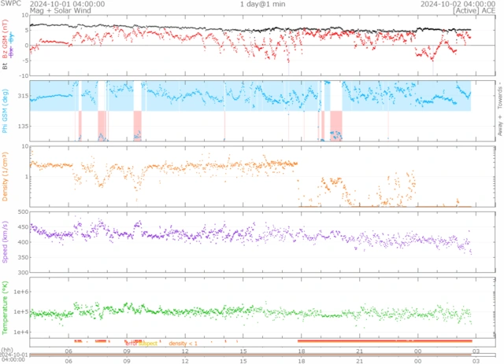Select the 'density < 1' legend entry
504x364 pixels.
tap(183, 344)
